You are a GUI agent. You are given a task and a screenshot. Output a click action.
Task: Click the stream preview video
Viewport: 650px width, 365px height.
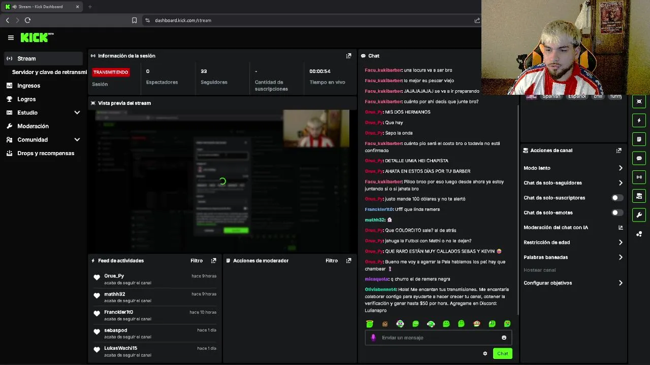click(x=222, y=180)
